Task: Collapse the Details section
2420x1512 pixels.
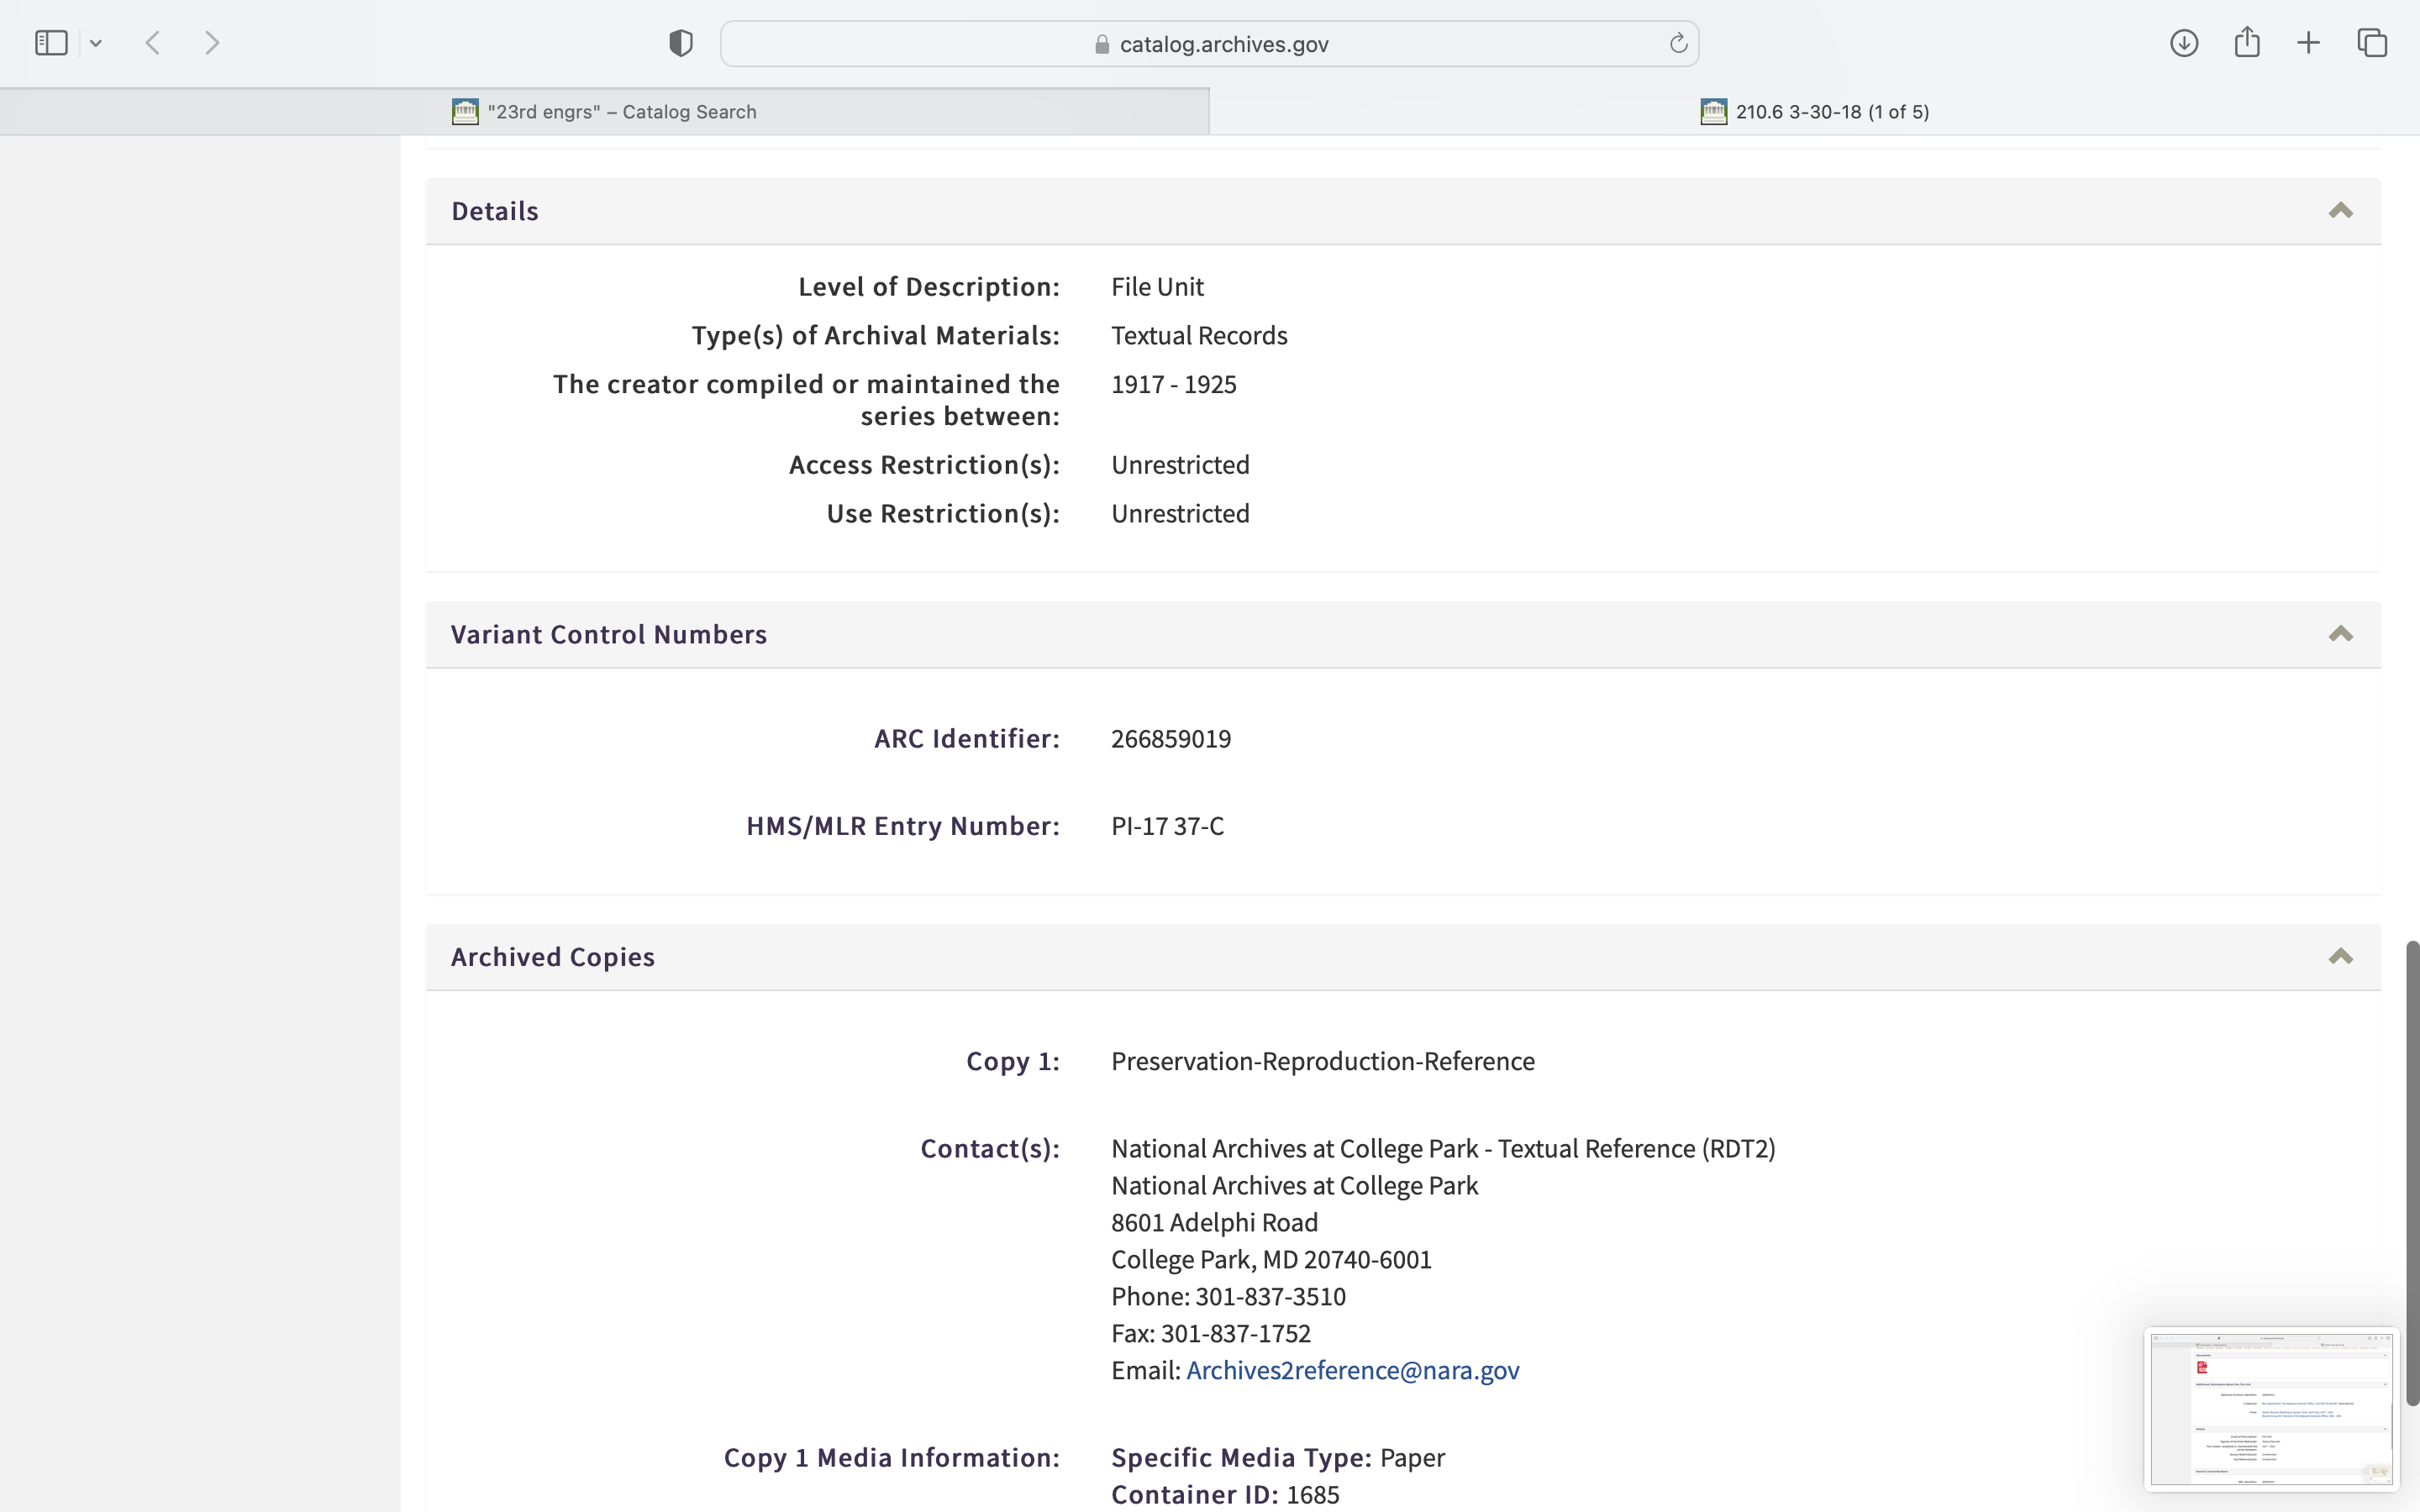Action: [2340, 211]
